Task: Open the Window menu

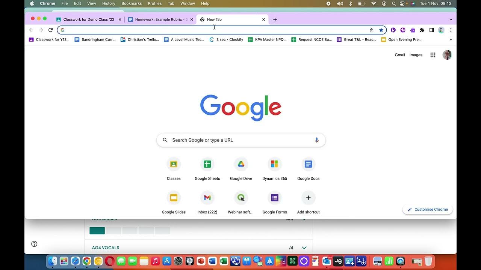Action: pos(188,3)
